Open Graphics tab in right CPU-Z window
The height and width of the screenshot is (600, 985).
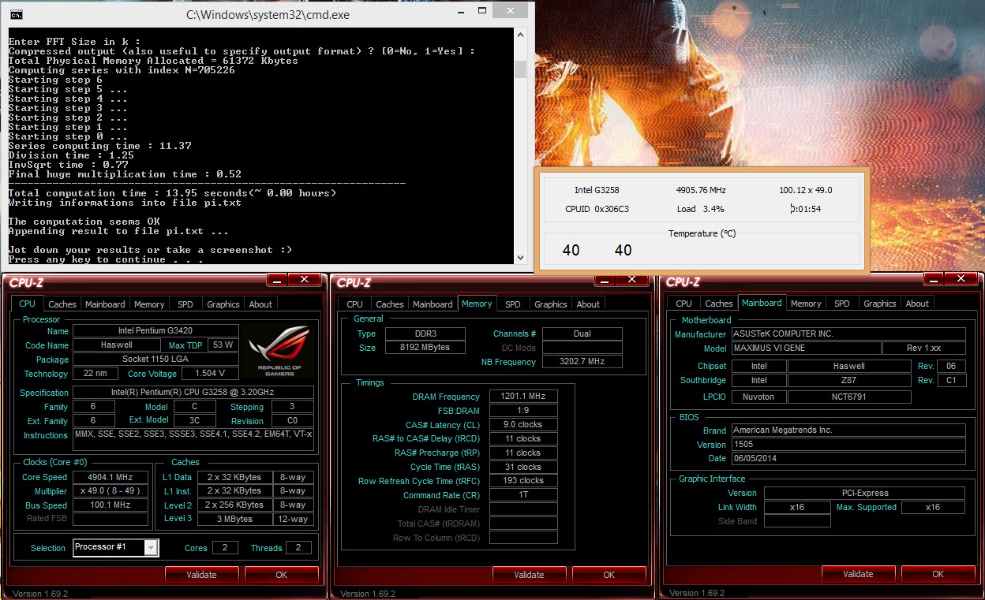tap(880, 304)
